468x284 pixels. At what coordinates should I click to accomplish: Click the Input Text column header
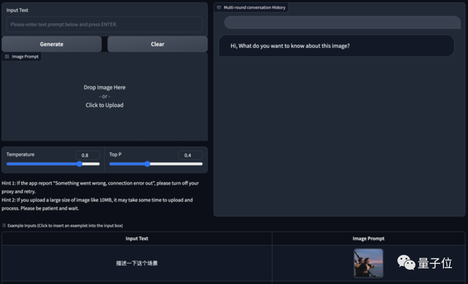[x=137, y=239]
